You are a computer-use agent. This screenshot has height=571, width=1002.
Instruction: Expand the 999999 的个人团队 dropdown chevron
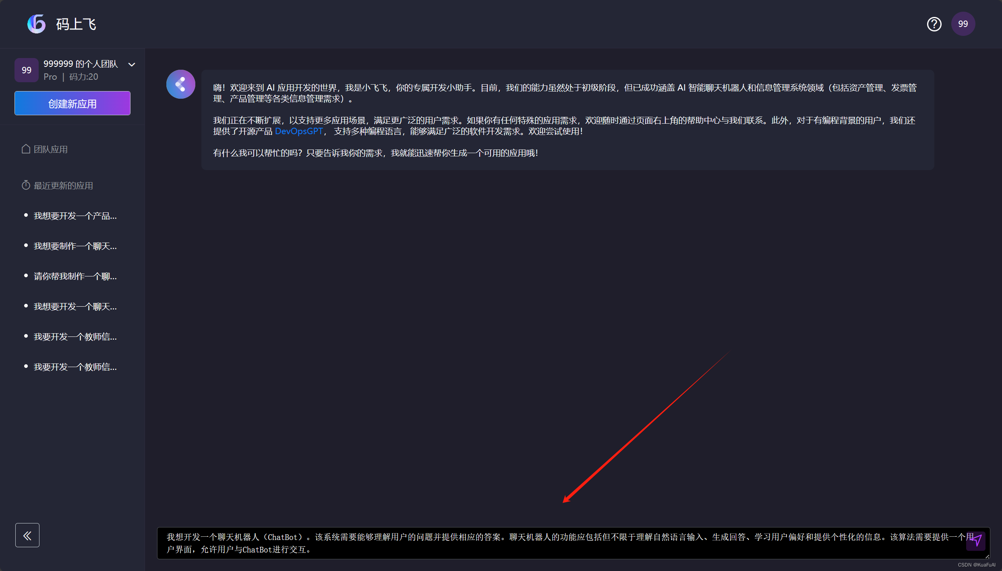[x=132, y=64]
